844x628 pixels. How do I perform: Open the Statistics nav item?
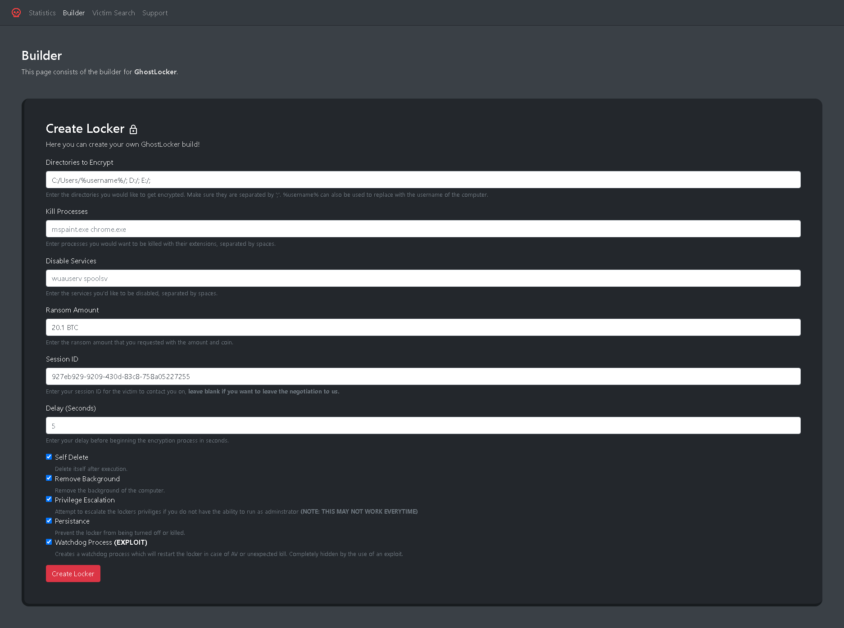coord(42,13)
